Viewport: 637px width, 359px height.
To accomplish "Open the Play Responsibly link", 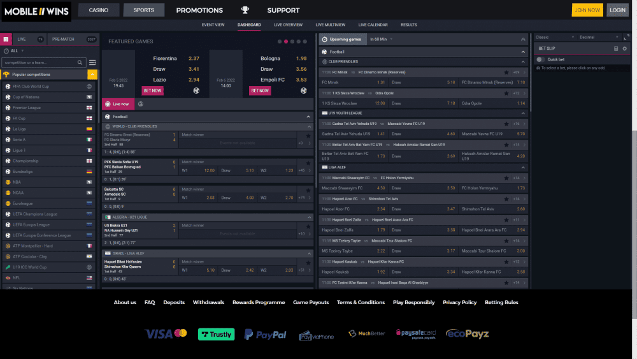I will pos(413,302).
